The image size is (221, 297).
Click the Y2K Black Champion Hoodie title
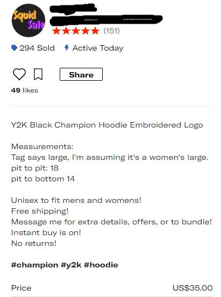click(x=107, y=125)
